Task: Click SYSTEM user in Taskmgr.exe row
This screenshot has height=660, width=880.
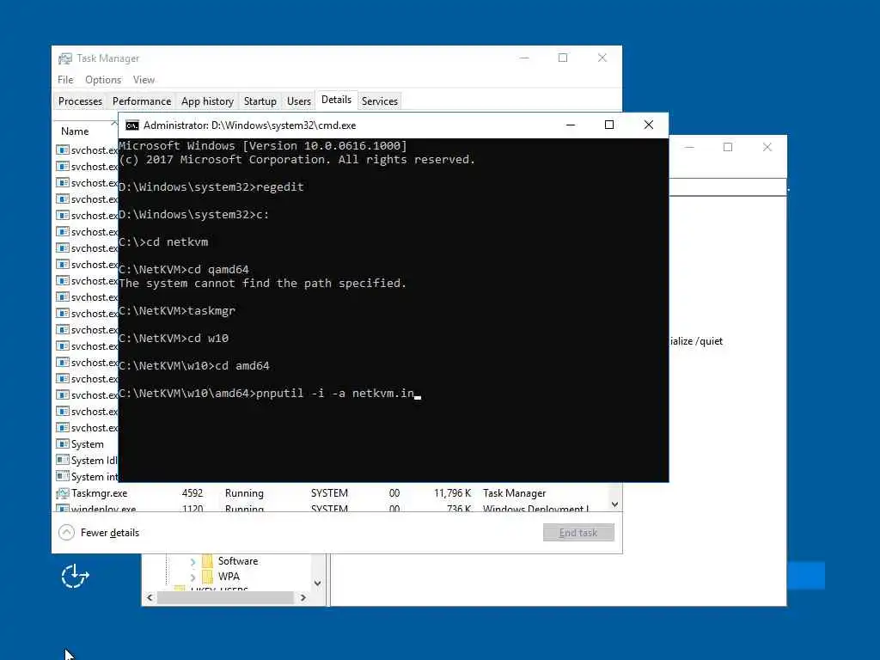Action: point(329,493)
